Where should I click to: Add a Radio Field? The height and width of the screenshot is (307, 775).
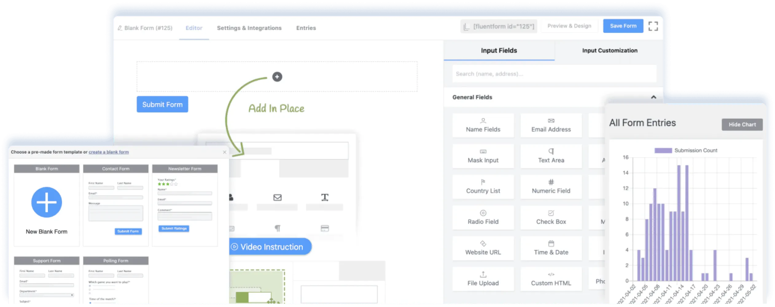(x=483, y=217)
